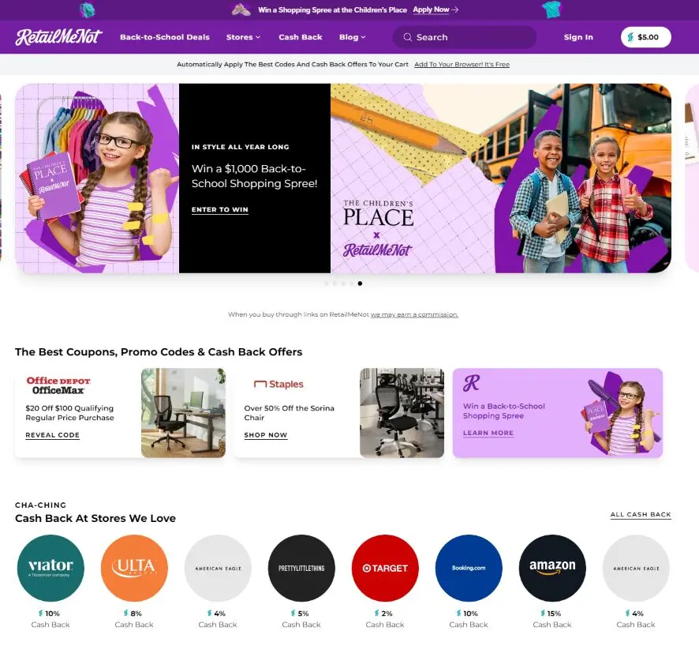
Task: Open the ALL CASH BACK link
Action: [x=640, y=514]
